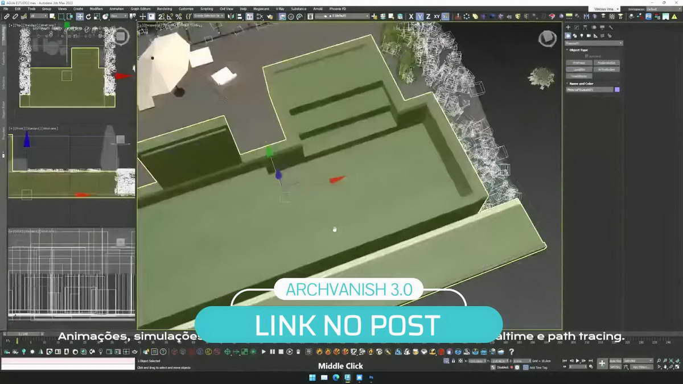
Task: Switch Create panel to Helpers category
Action: pyautogui.click(x=595, y=35)
